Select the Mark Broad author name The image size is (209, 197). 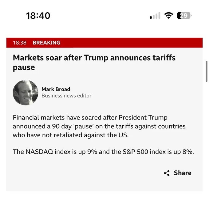coord(56,89)
